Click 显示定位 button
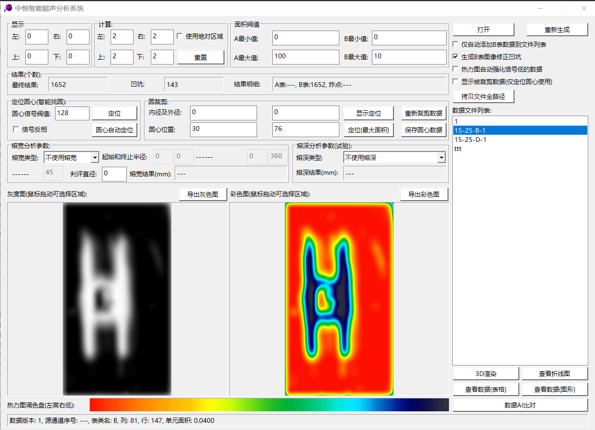 click(369, 113)
